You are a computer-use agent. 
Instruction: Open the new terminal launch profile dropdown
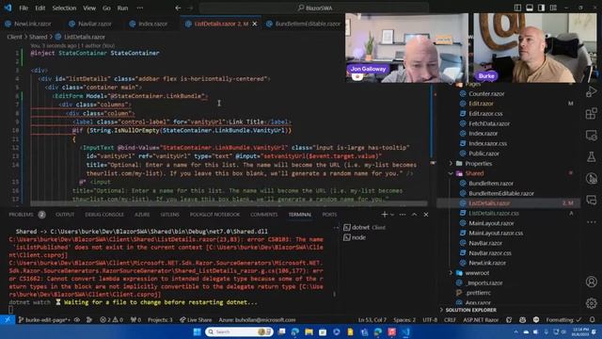point(392,215)
